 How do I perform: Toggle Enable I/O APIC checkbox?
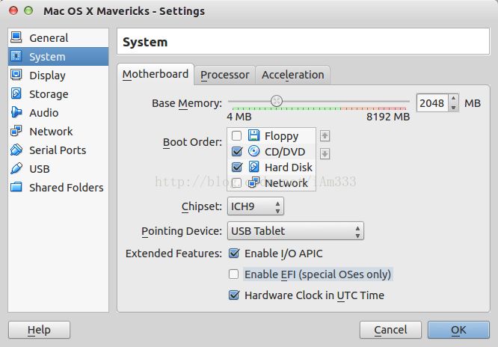pyautogui.click(x=234, y=254)
